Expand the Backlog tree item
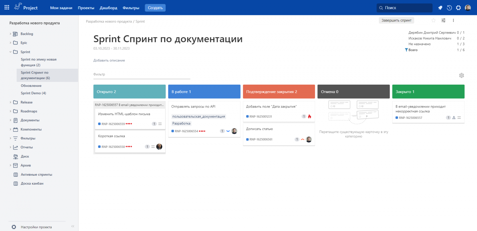The height and width of the screenshot is (231, 477). click(10, 34)
